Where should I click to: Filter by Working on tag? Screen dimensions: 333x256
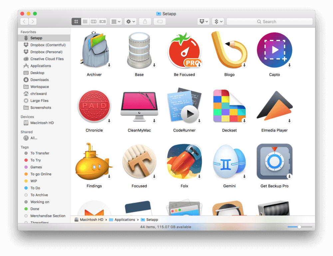[x=44, y=202]
